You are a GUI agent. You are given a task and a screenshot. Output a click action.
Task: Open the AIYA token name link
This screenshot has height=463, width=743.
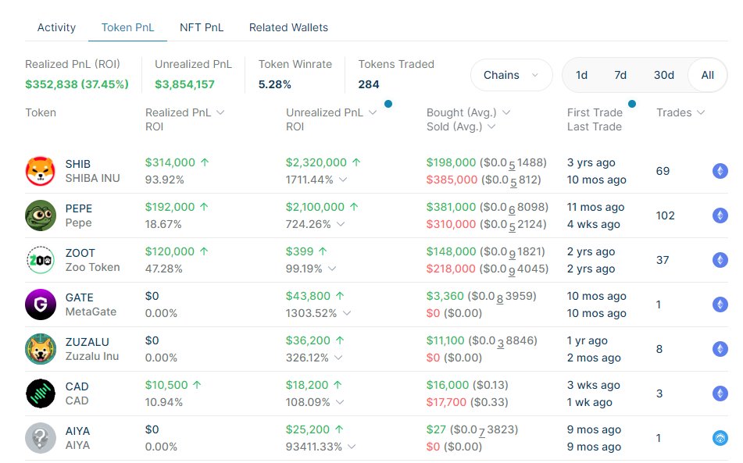77,431
